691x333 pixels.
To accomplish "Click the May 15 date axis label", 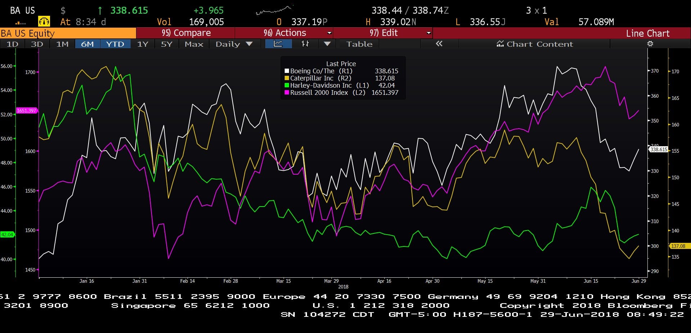I will pos(485,281).
